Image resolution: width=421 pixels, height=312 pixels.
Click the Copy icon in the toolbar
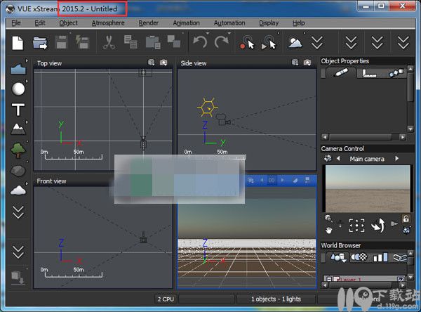click(x=131, y=42)
